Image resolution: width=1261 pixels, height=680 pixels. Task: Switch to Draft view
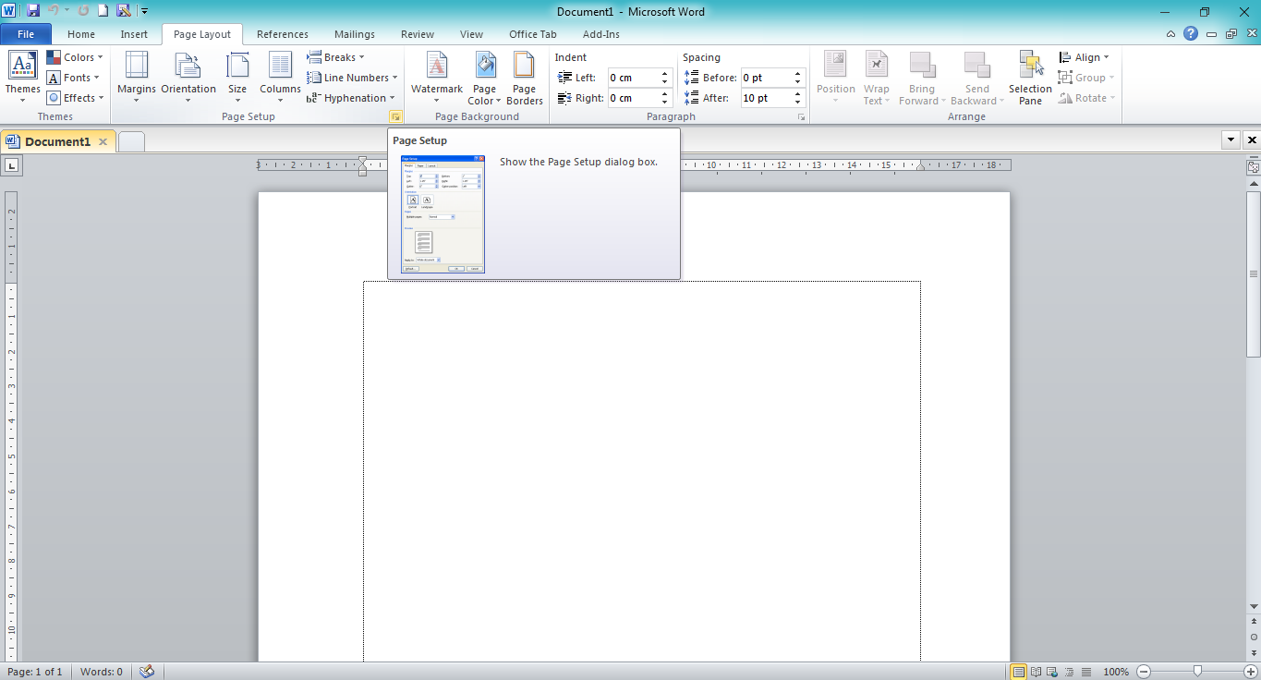(x=1086, y=672)
